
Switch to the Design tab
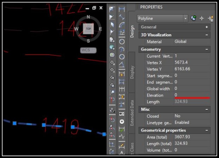click(132, 31)
